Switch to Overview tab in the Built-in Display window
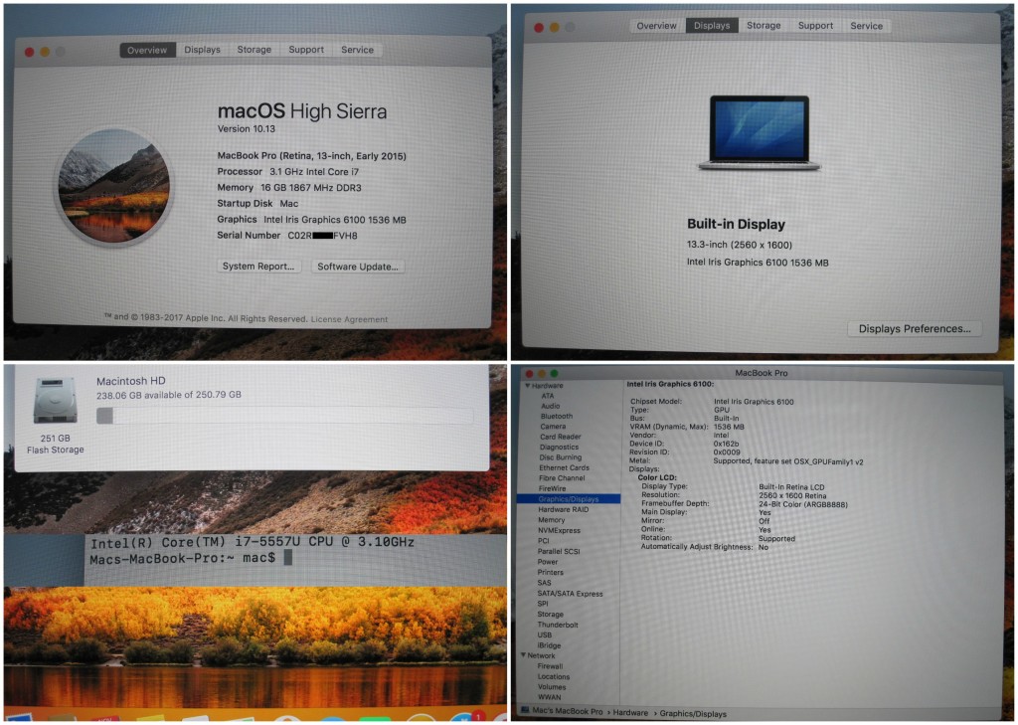1018x725 pixels. (x=656, y=26)
